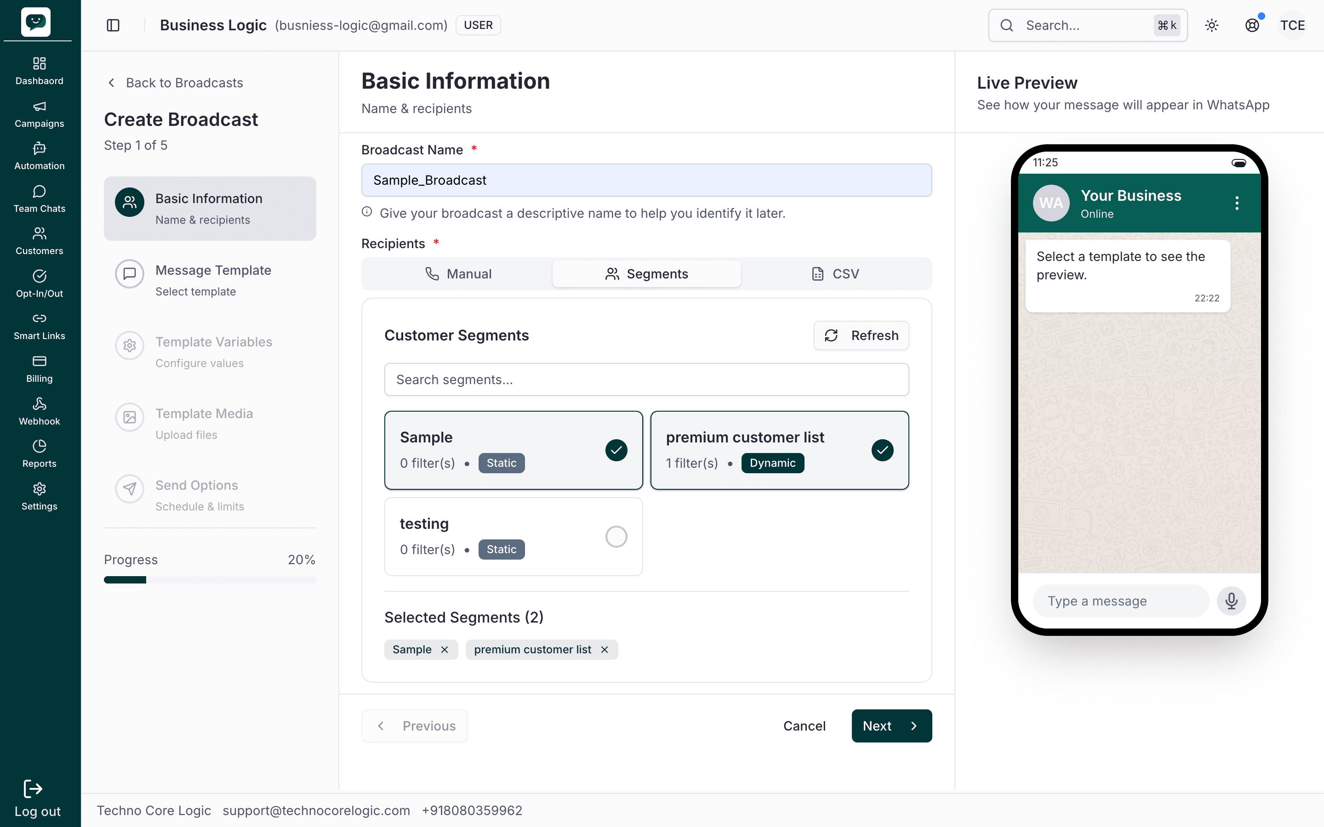The height and width of the screenshot is (827, 1324).
Task: Switch recipients to Segments tab
Action: (x=647, y=274)
